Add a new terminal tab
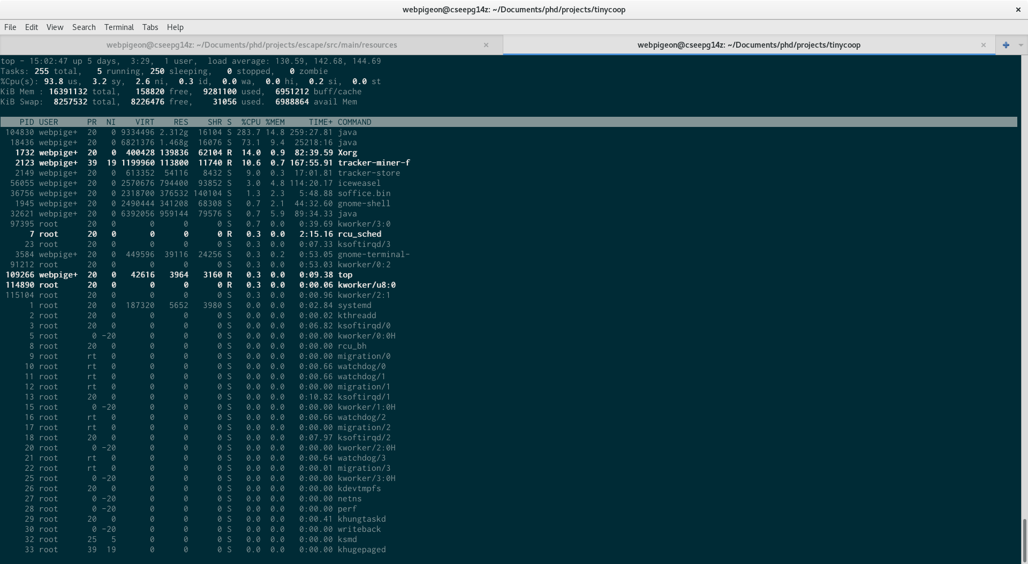This screenshot has width=1028, height=564. [x=1006, y=45]
